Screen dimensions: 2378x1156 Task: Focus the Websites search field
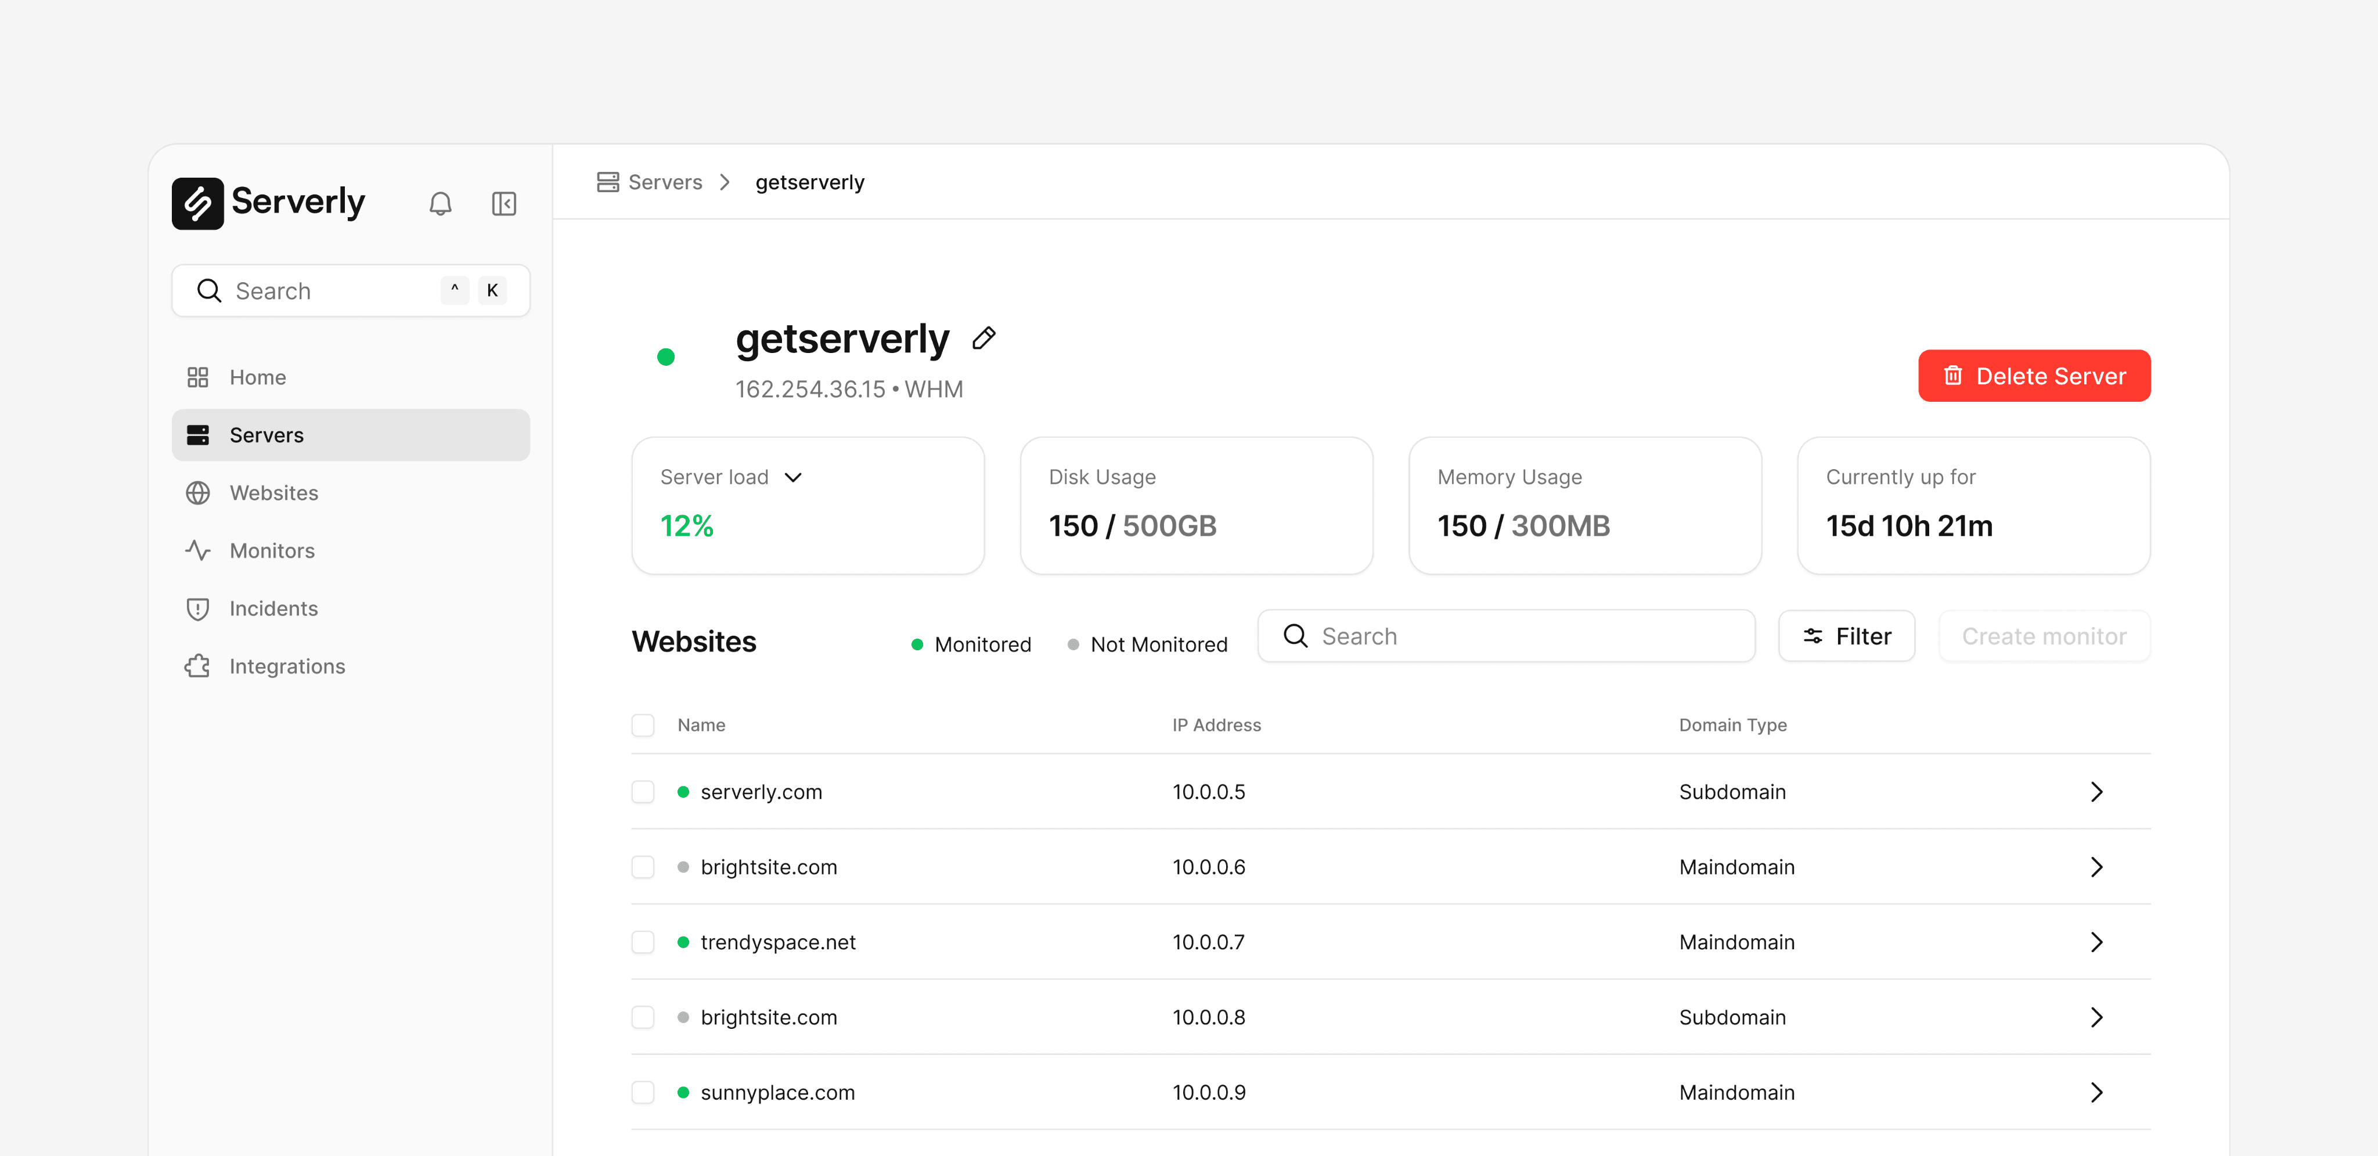click(1507, 636)
